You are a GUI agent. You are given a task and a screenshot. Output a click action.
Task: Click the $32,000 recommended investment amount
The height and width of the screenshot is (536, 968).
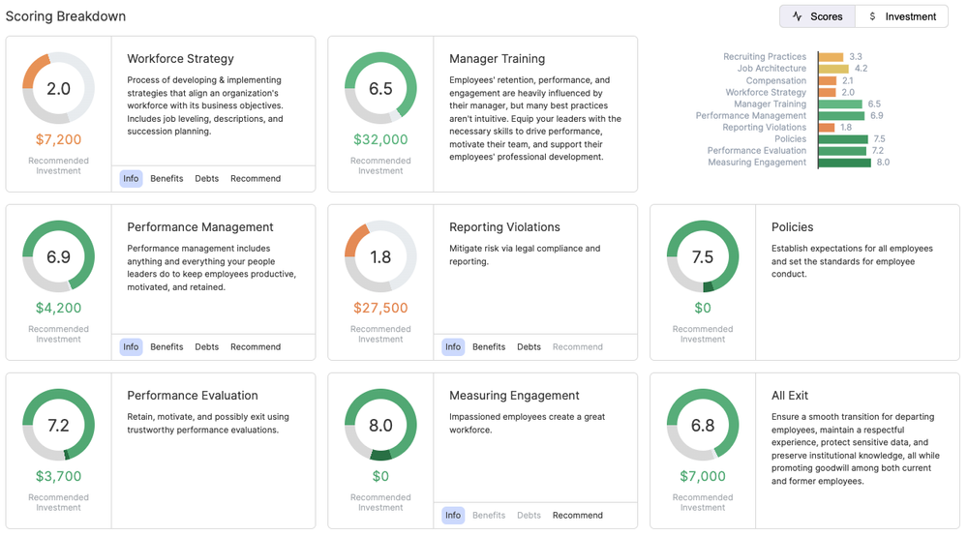pyautogui.click(x=380, y=139)
